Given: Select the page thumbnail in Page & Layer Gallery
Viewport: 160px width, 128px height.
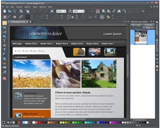Looking at the screenshot, I should 141,37.
